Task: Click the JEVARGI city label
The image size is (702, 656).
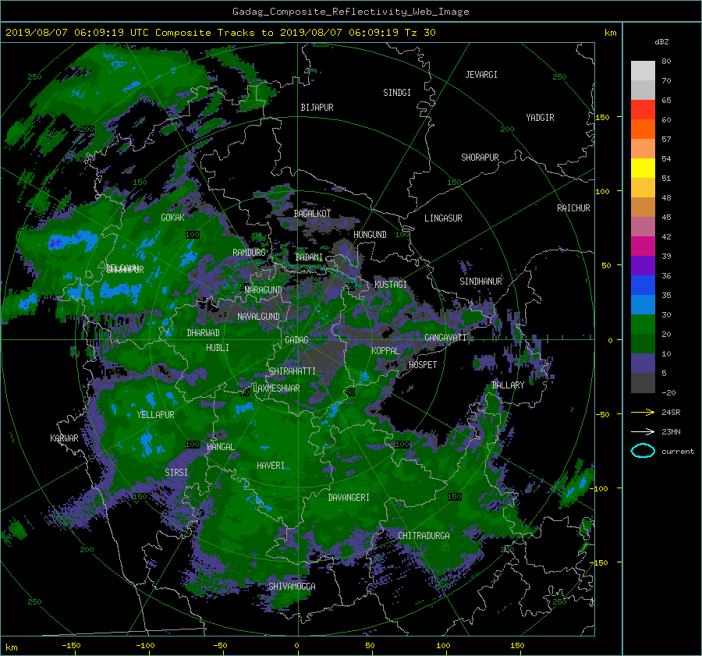Action: click(481, 75)
